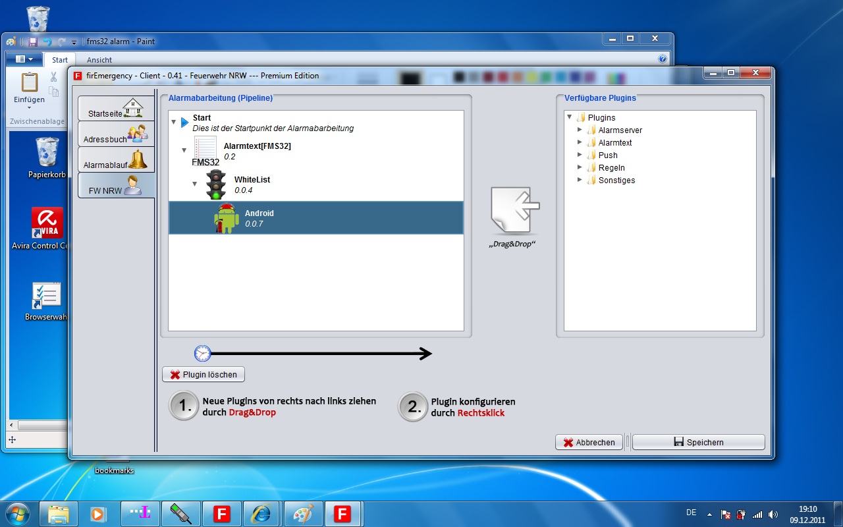Screen dimensions: 843x527
Task: Collapse the root Plugins tree node
Action: click(x=569, y=117)
